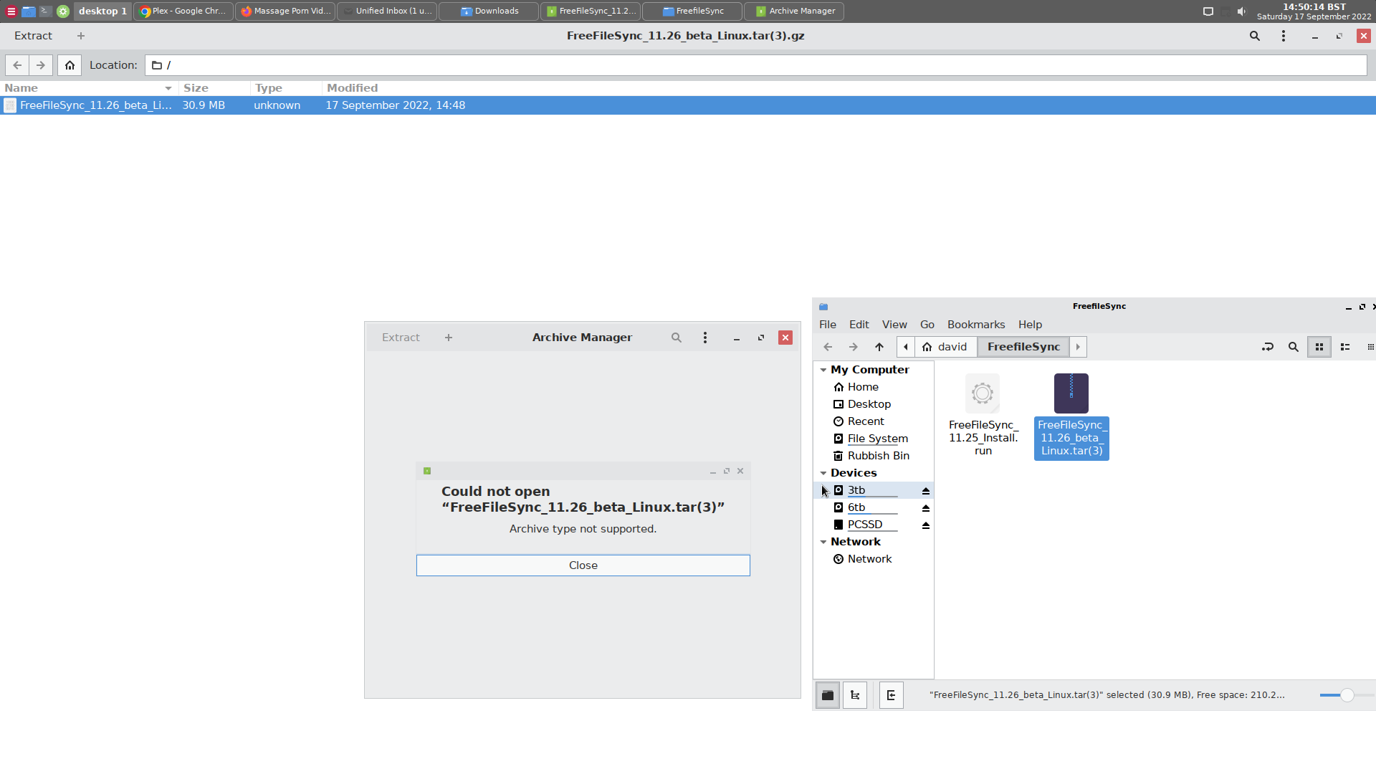The width and height of the screenshot is (1376, 774).
Task: Go up to the parent folder in file manager
Action: coord(879,347)
